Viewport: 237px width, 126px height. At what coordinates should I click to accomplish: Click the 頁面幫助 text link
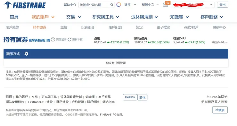[61, 40]
